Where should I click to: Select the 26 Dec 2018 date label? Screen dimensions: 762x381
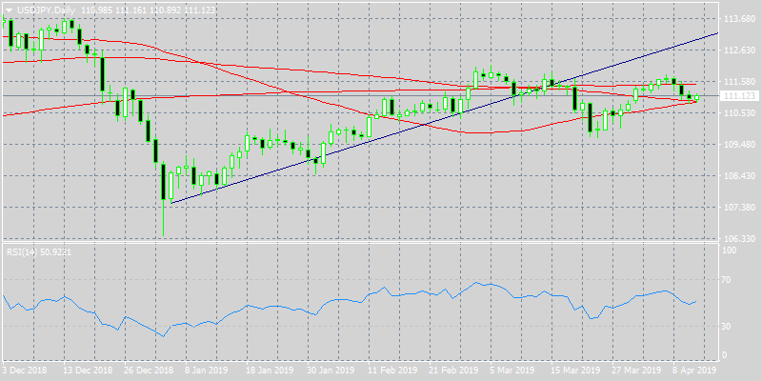[147, 369]
